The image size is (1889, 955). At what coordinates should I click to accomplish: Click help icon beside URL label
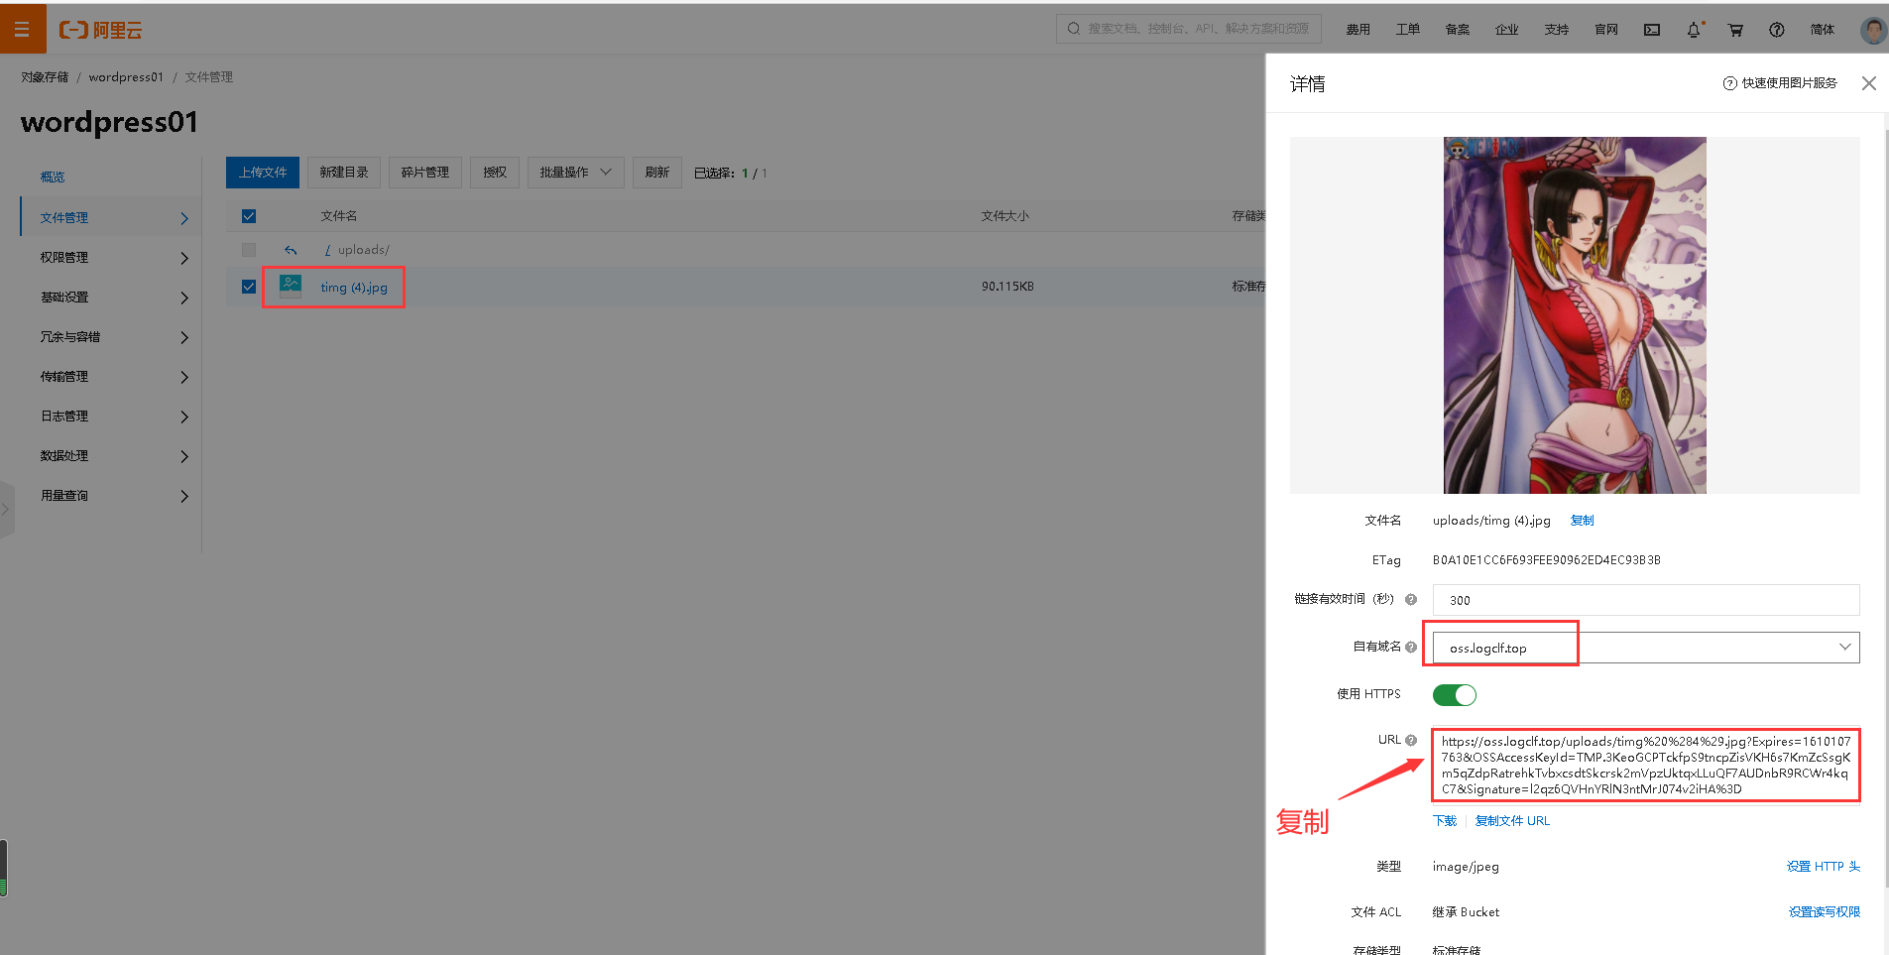(x=1411, y=740)
